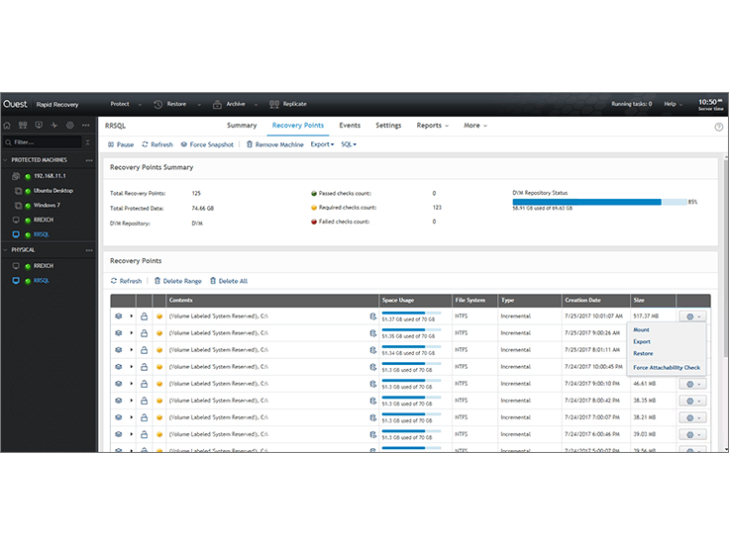The height and width of the screenshot is (544, 729).
Task: Open the Restore dropdown arrow
Action: 199,105
